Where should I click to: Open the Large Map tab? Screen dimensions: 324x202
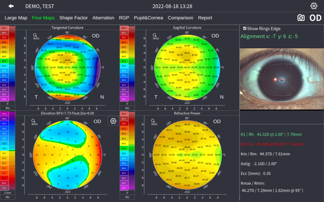[16, 18]
